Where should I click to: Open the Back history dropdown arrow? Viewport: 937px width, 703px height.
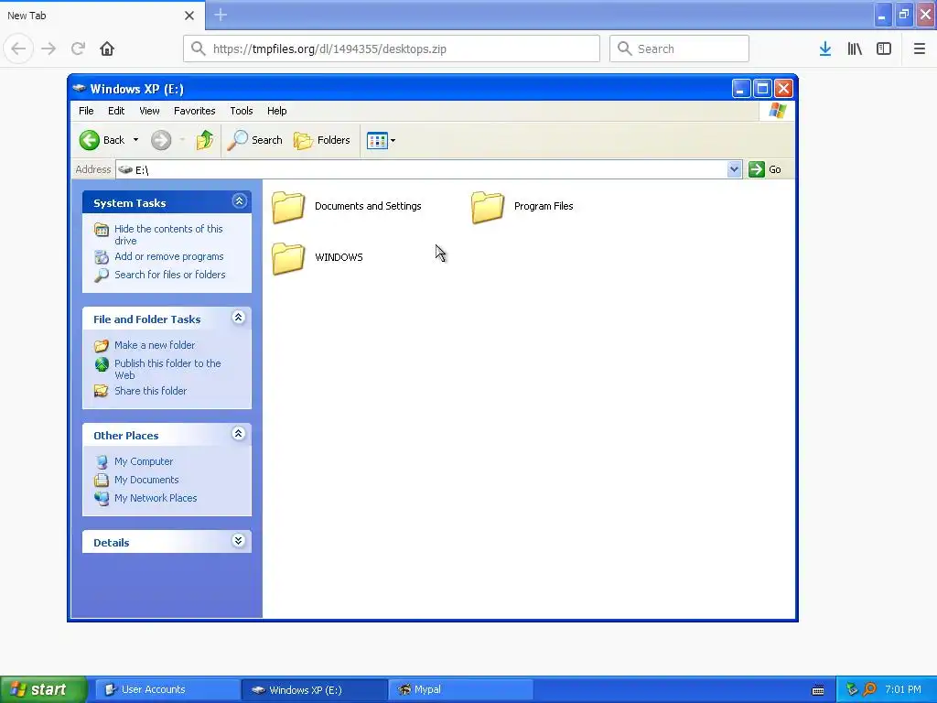click(x=135, y=140)
